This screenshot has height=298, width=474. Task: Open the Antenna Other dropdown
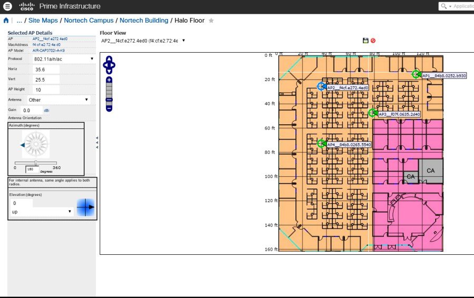coord(58,100)
